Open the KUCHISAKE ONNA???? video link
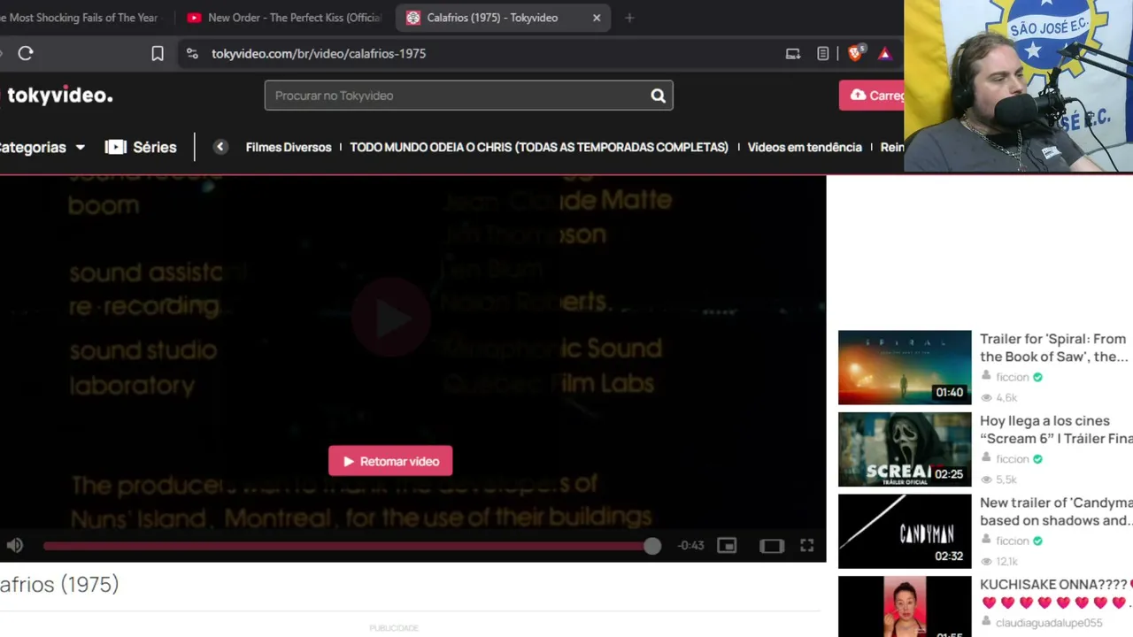1133x637 pixels. click(x=1056, y=593)
